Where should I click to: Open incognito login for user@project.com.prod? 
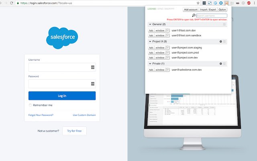(x=167, y=52)
